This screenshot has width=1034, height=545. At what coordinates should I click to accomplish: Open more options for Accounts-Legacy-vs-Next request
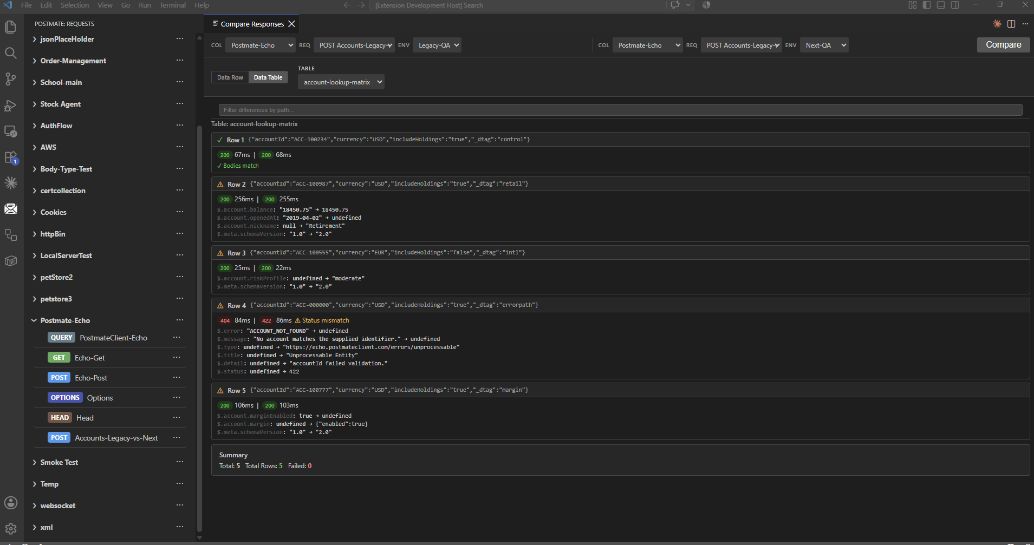click(177, 438)
